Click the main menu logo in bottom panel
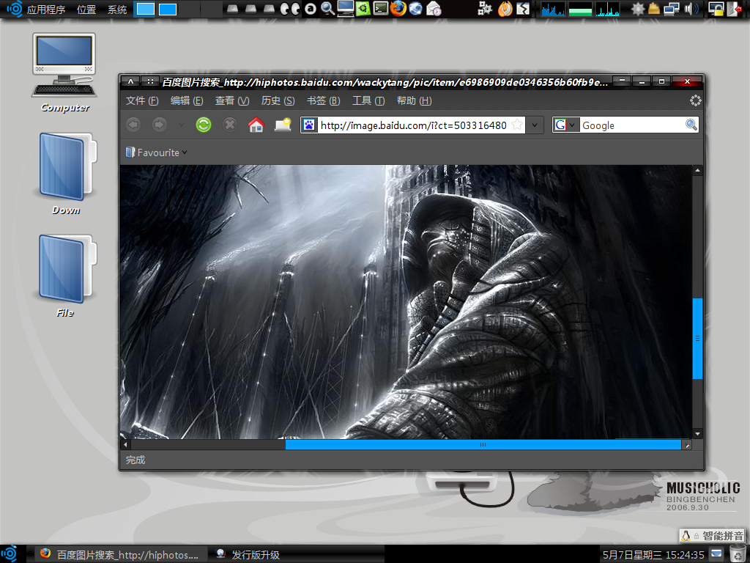The width and height of the screenshot is (750, 563). click(9, 554)
